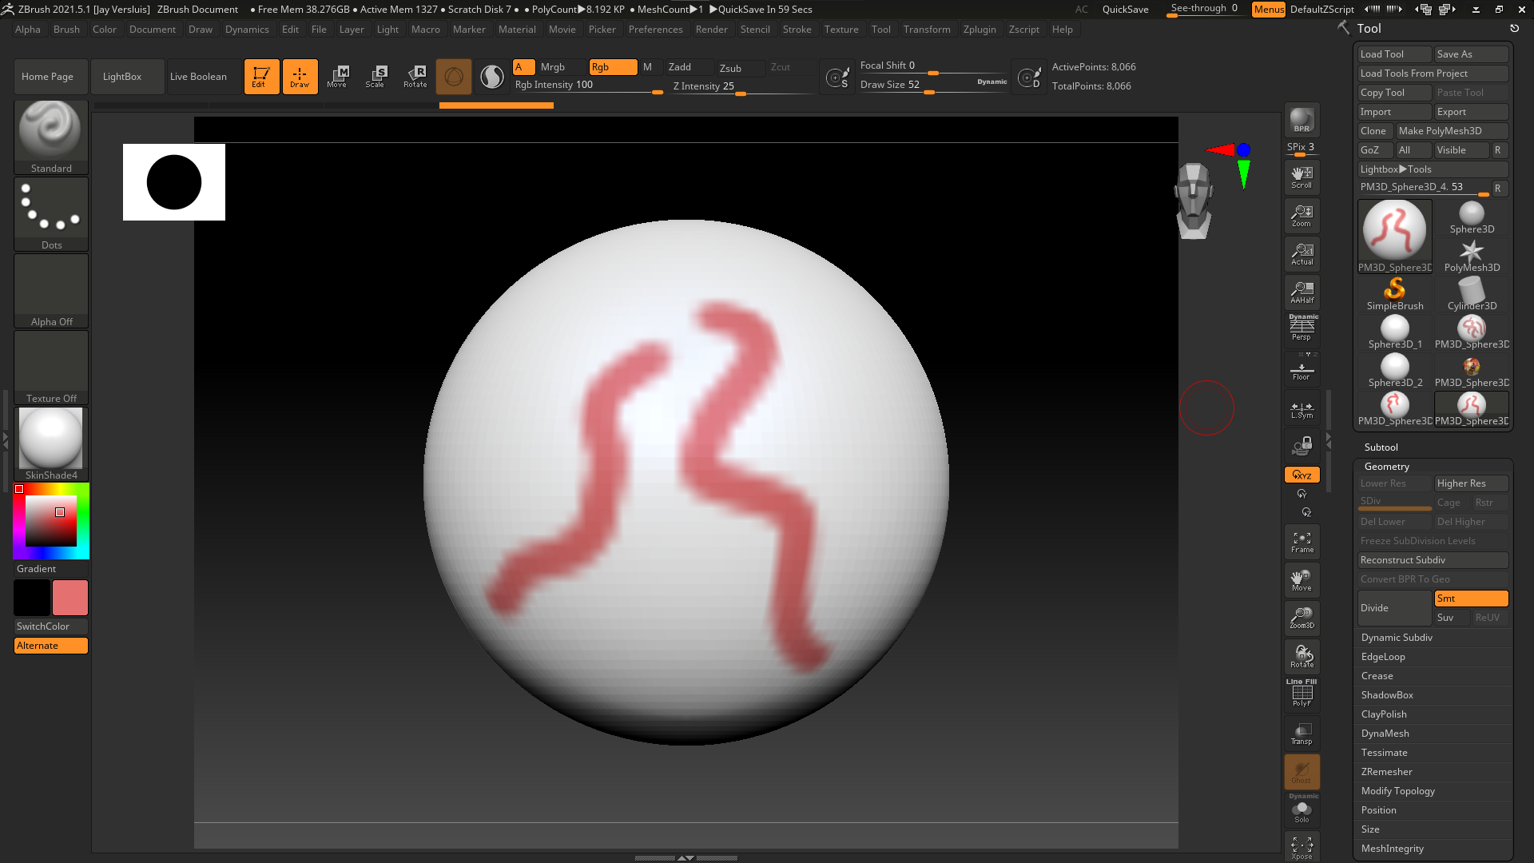The width and height of the screenshot is (1534, 863).
Task: Open the Texture top menu
Action: [x=841, y=29]
